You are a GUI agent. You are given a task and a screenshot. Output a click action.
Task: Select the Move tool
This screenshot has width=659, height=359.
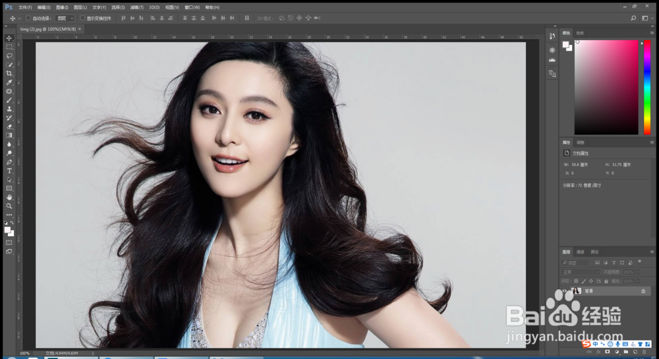9,38
